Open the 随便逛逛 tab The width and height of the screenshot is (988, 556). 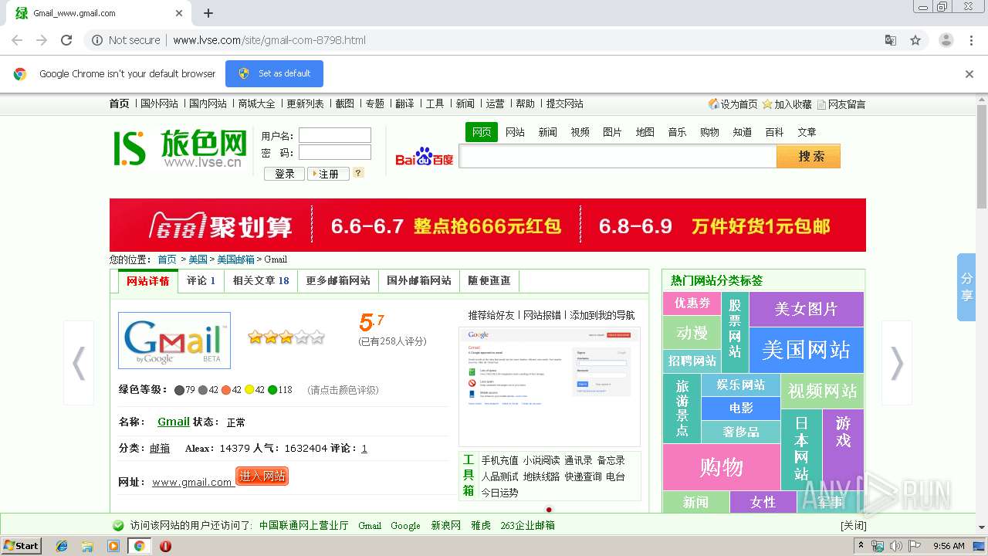coord(489,281)
